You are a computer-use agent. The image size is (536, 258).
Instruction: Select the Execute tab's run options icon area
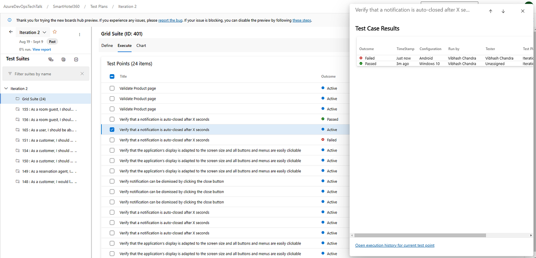[x=124, y=45]
